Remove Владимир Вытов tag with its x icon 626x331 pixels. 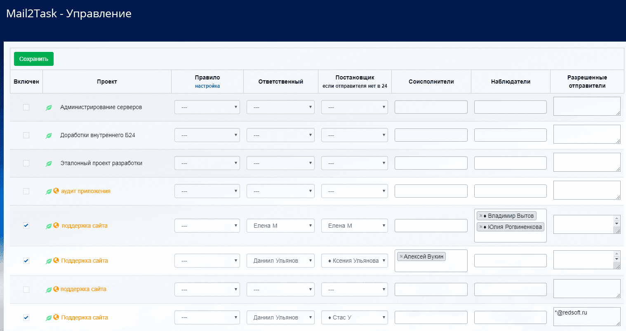481,216
